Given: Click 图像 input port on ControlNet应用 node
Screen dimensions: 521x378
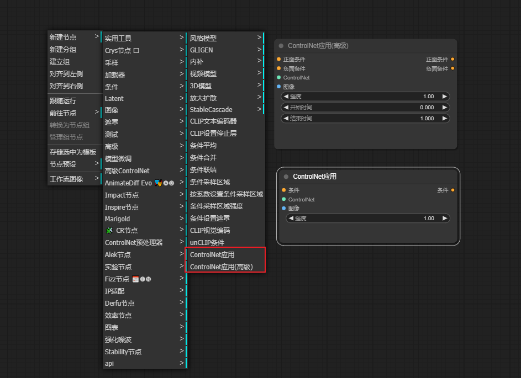Looking at the screenshot, I should coord(284,208).
